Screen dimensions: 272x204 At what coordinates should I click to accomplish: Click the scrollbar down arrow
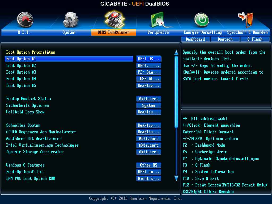point(176,178)
